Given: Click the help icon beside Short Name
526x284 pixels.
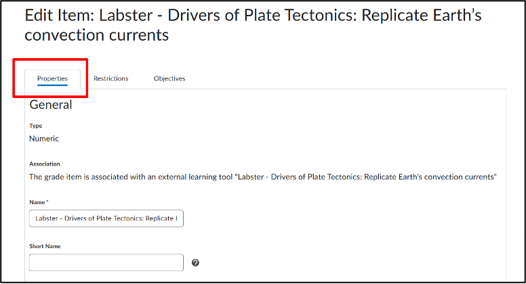Looking at the screenshot, I should pyautogui.click(x=196, y=263).
